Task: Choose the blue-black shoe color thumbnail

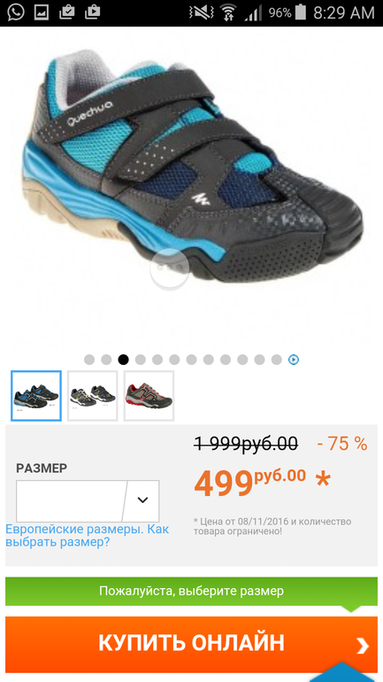Action: [36, 396]
